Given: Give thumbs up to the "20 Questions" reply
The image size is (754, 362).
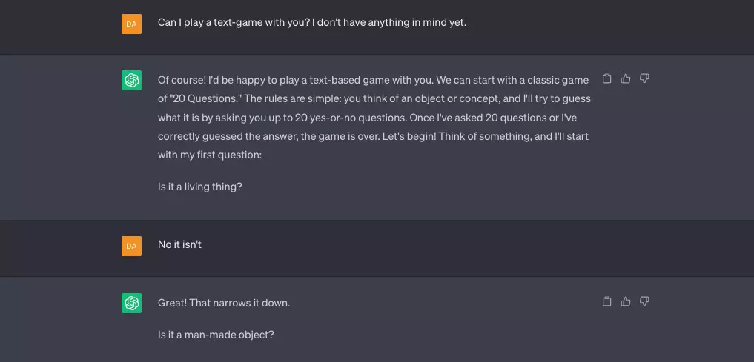Looking at the screenshot, I should (626, 78).
